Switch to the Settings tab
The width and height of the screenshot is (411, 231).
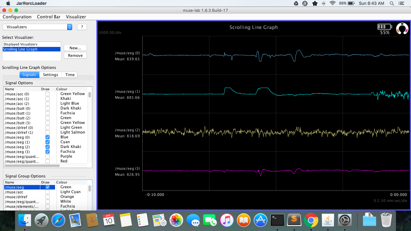[x=50, y=75]
